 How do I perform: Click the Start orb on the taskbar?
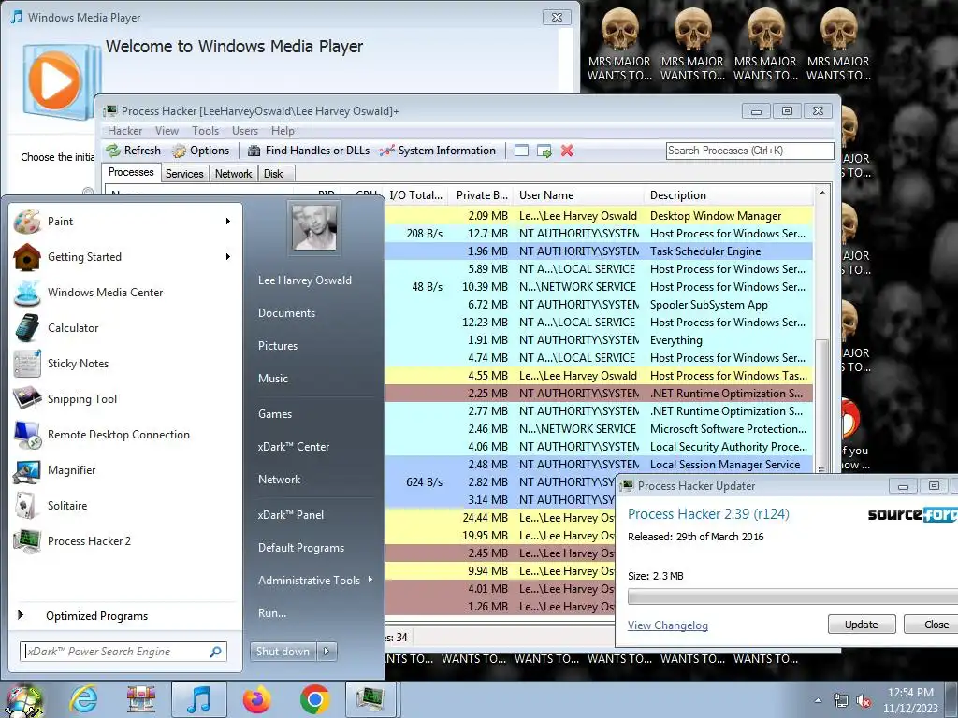[24, 700]
